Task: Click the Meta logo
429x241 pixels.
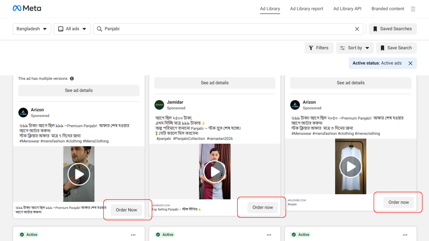Action: click(x=27, y=8)
